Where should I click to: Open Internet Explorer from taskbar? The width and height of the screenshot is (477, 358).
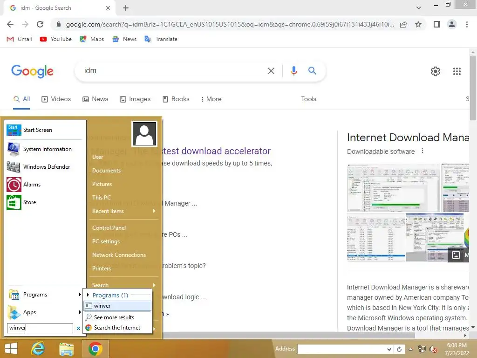coord(38,349)
